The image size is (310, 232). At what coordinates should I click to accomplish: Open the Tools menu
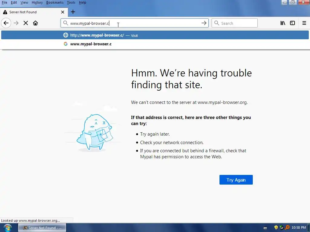(71, 2)
